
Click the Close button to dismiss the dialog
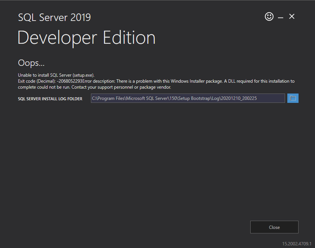click(274, 227)
